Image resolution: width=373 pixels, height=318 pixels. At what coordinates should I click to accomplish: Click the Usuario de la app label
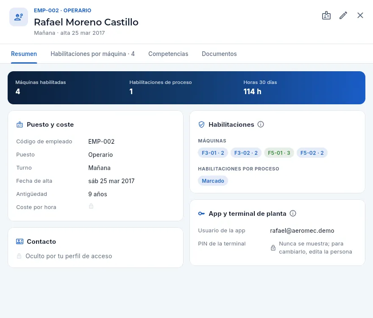pos(221,230)
